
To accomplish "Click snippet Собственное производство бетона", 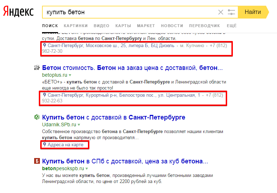I will (x=132, y=134).
